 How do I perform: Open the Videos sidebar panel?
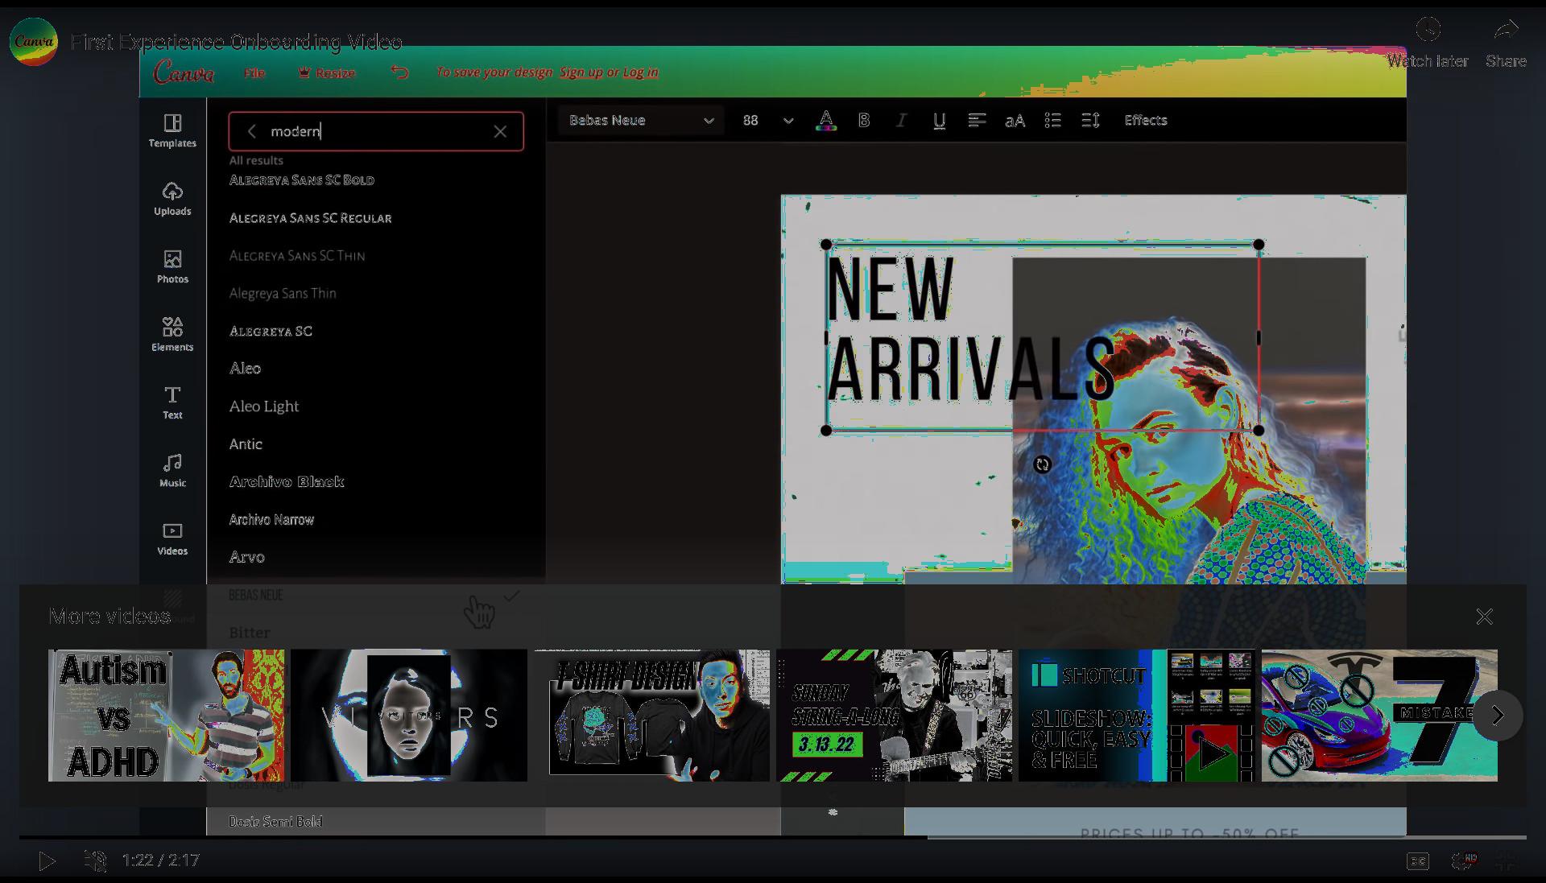click(x=172, y=538)
